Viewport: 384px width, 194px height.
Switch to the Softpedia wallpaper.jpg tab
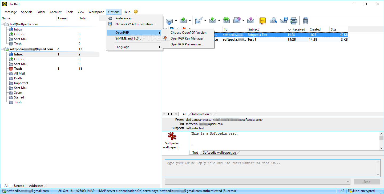coord(220,153)
